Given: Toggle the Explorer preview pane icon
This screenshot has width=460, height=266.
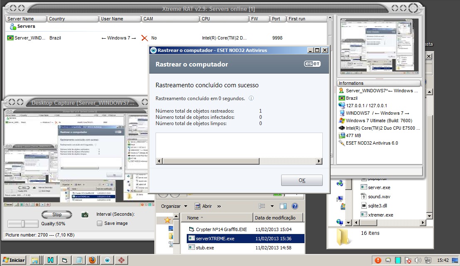Looking at the screenshot, I should [x=283, y=206].
